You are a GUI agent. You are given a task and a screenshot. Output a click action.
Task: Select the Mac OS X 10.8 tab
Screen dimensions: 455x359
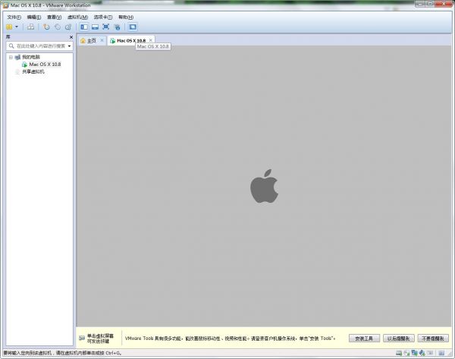(x=131, y=40)
